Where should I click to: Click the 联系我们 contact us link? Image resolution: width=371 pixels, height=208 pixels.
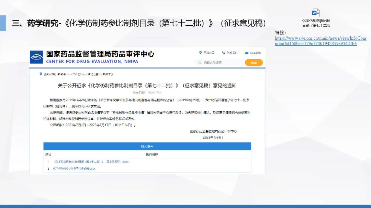232,53
